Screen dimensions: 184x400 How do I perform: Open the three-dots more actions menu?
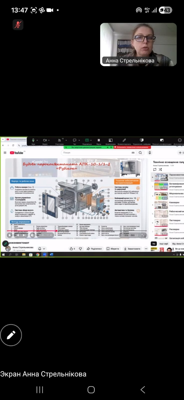(x=146, y=249)
